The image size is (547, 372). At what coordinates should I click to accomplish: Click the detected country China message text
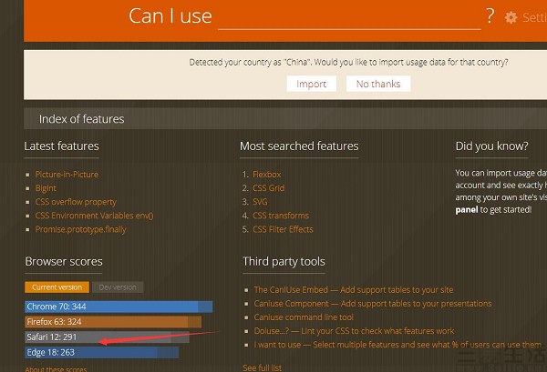[348, 62]
